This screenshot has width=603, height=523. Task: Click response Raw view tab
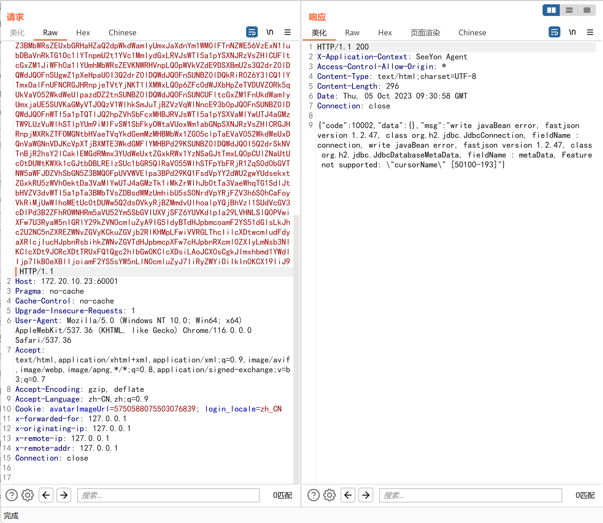(x=352, y=33)
